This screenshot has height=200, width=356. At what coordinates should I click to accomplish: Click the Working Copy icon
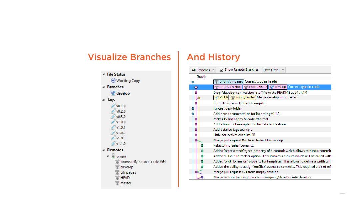coord(113,81)
